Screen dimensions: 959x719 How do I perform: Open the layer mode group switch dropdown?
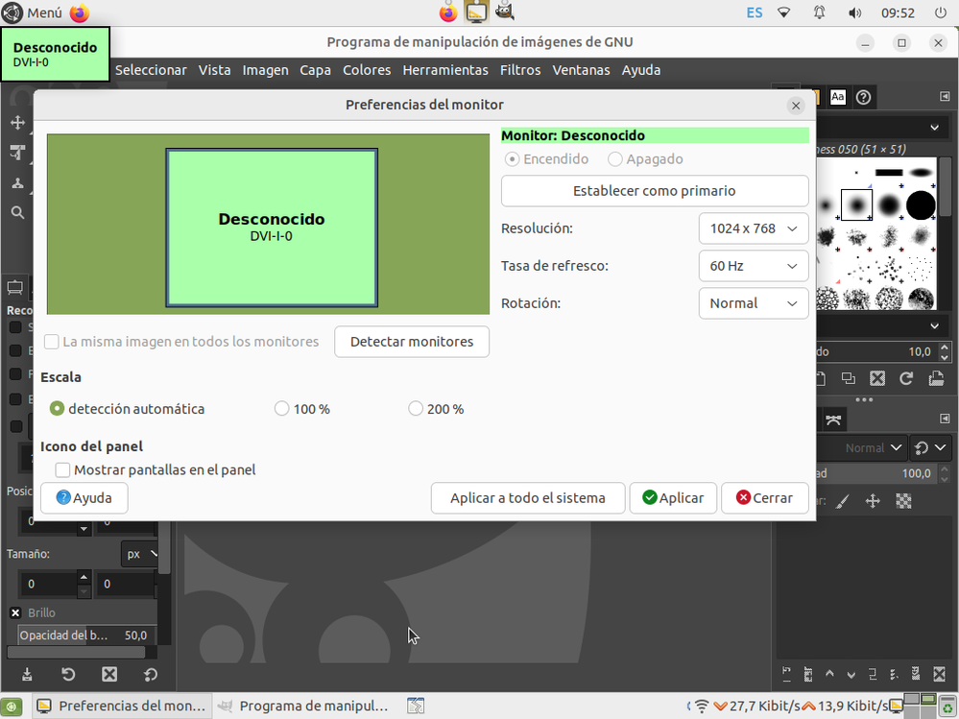[x=929, y=448]
